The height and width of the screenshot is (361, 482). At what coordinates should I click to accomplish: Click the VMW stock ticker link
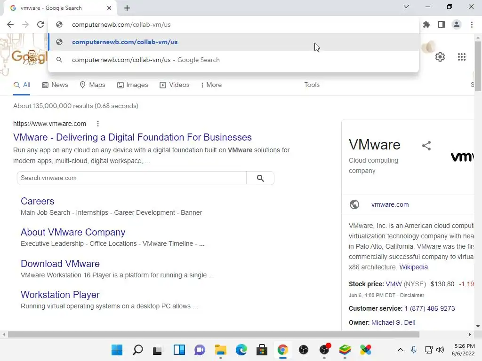(394, 284)
